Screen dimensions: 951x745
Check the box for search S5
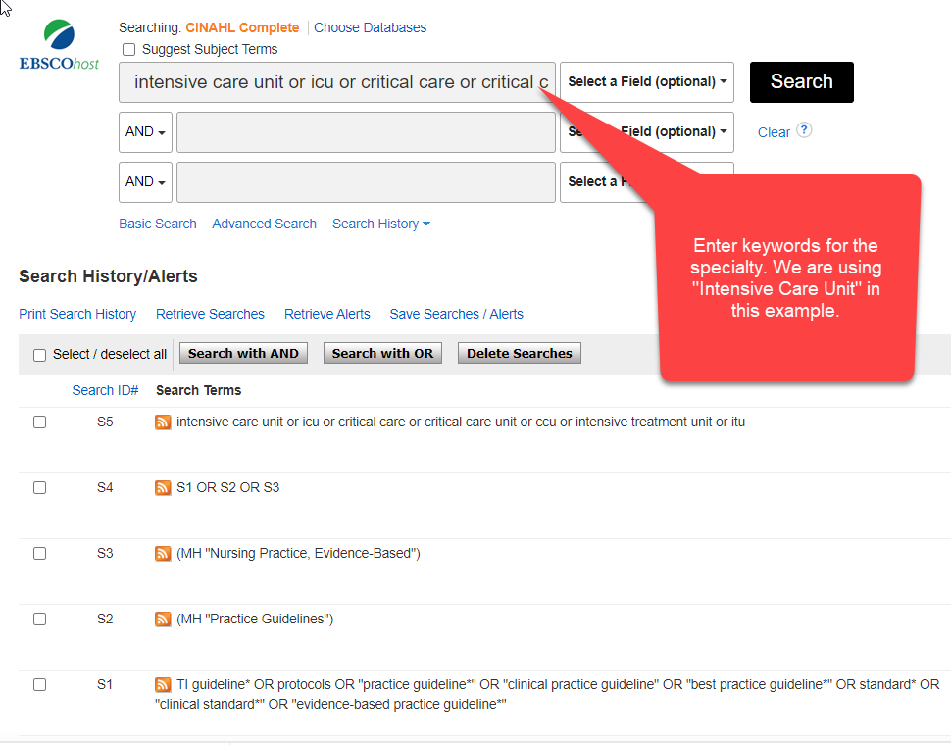pyautogui.click(x=39, y=422)
